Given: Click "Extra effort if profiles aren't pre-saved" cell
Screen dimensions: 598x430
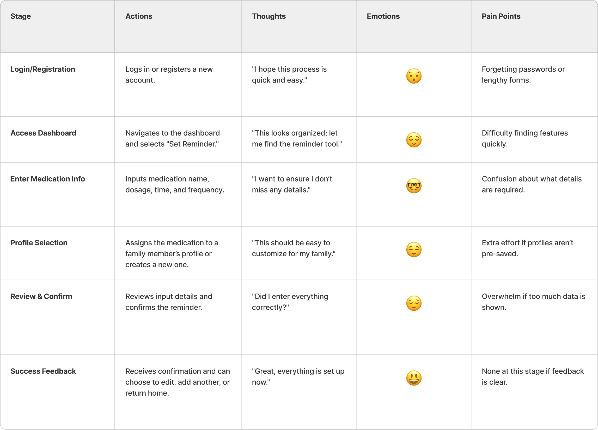Looking at the screenshot, I should click(534, 253).
